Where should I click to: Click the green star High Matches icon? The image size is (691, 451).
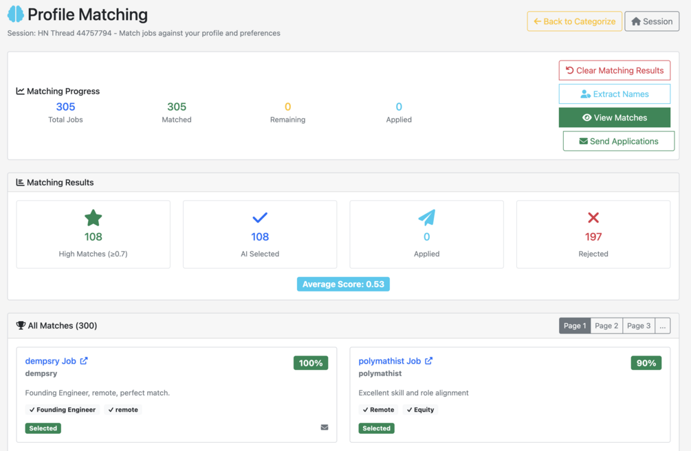(x=93, y=218)
